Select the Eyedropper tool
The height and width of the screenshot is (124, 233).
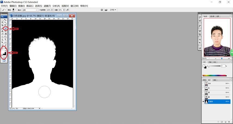[5, 45]
